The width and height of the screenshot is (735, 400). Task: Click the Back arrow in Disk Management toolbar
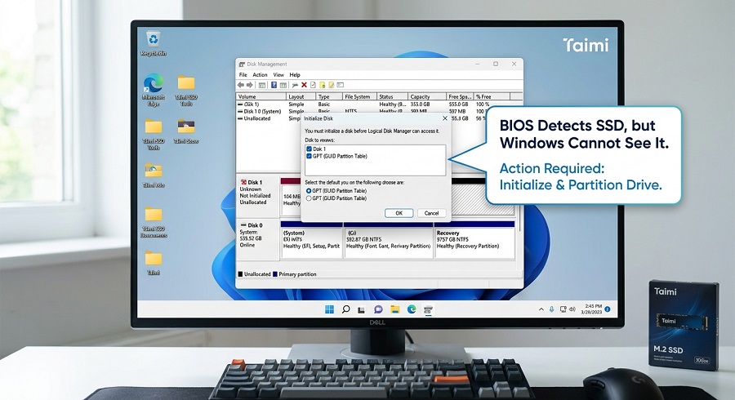(x=240, y=85)
